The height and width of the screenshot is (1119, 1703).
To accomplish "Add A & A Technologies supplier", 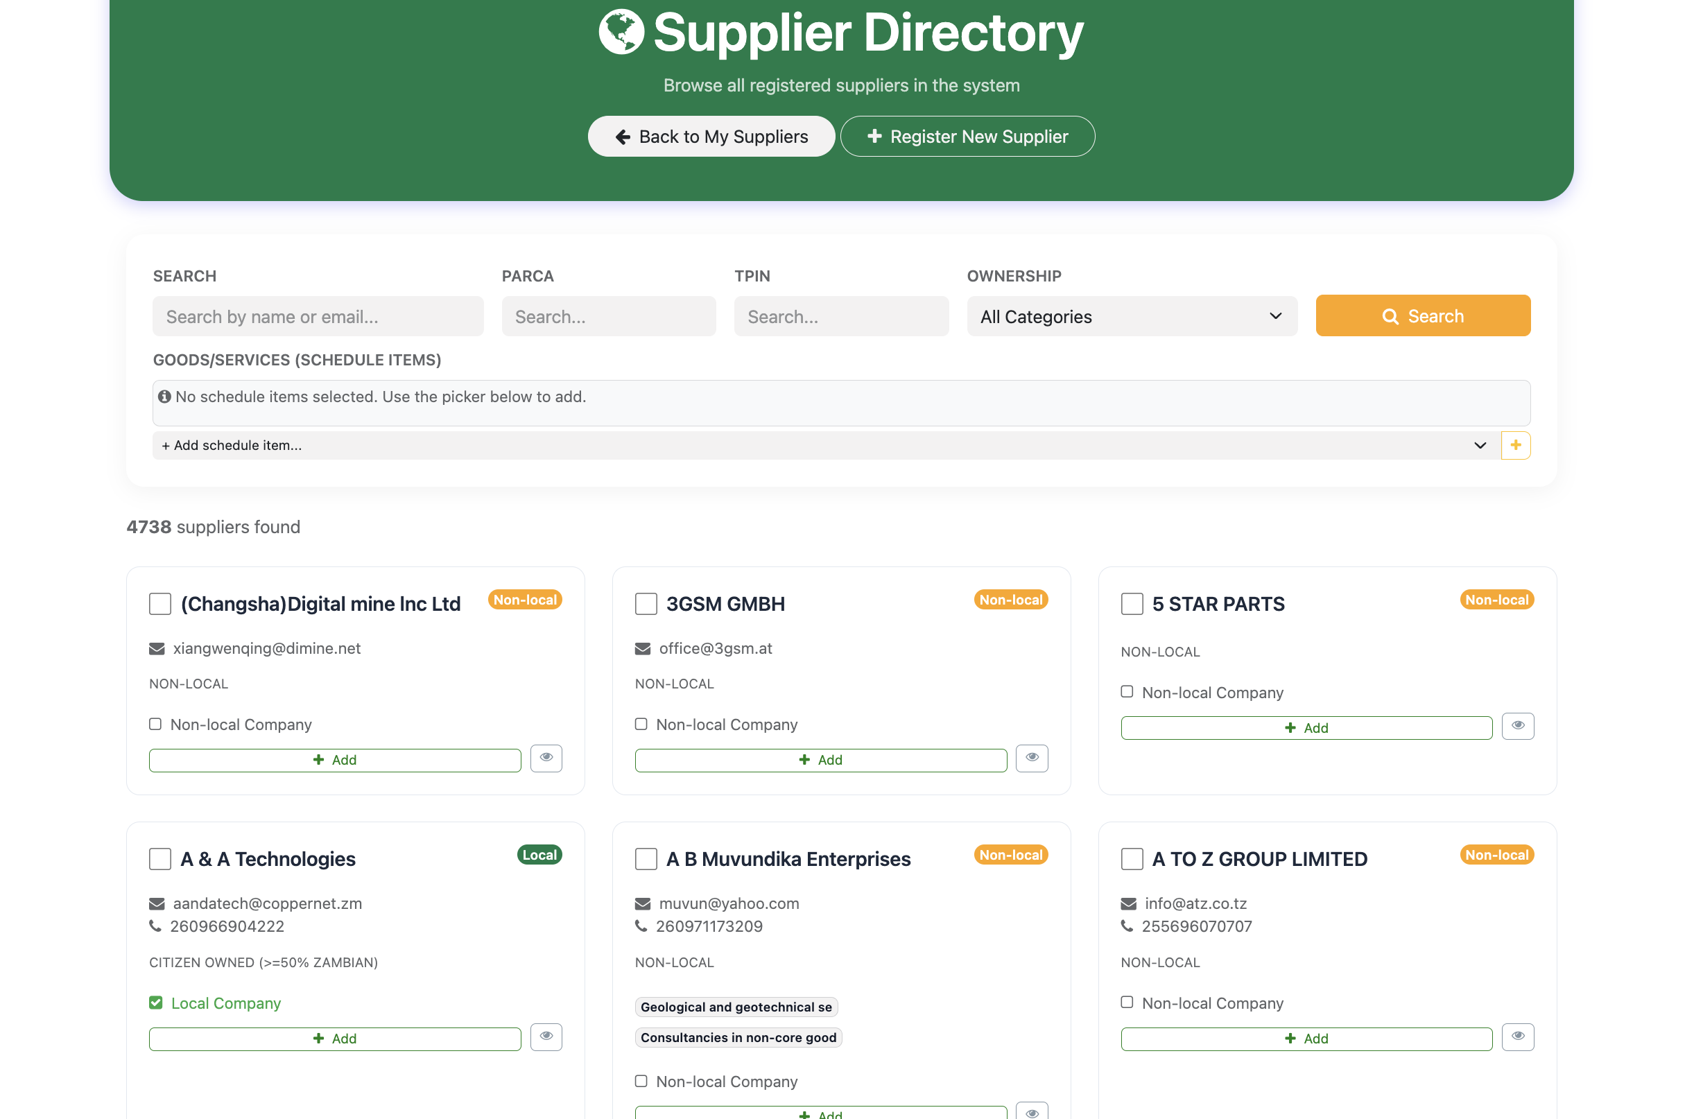I will coord(335,1039).
